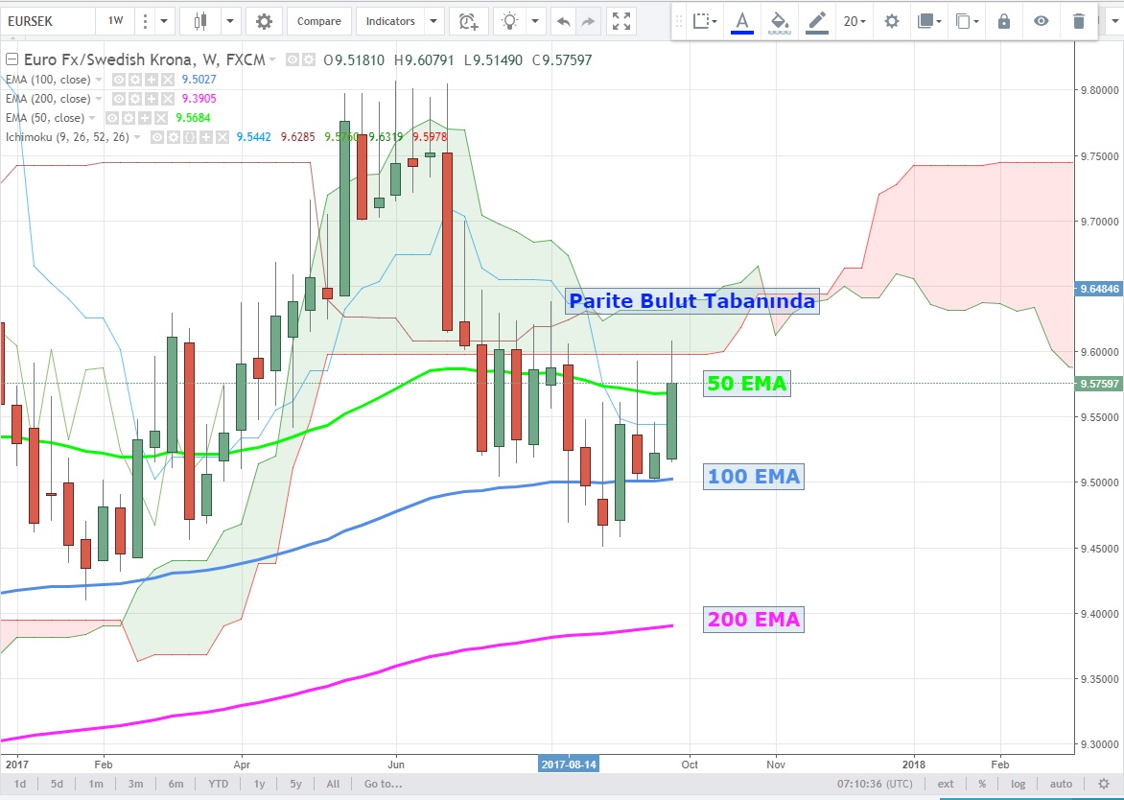Click the Go to... button
The width and height of the screenshot is (1124, 800).
[383, 784]
